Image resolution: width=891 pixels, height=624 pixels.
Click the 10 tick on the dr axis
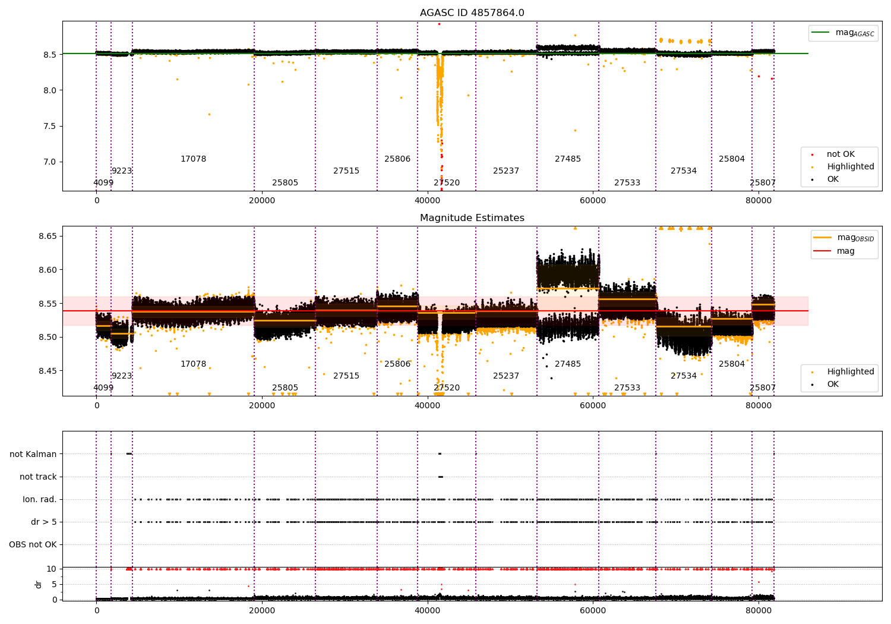point(52,569)
